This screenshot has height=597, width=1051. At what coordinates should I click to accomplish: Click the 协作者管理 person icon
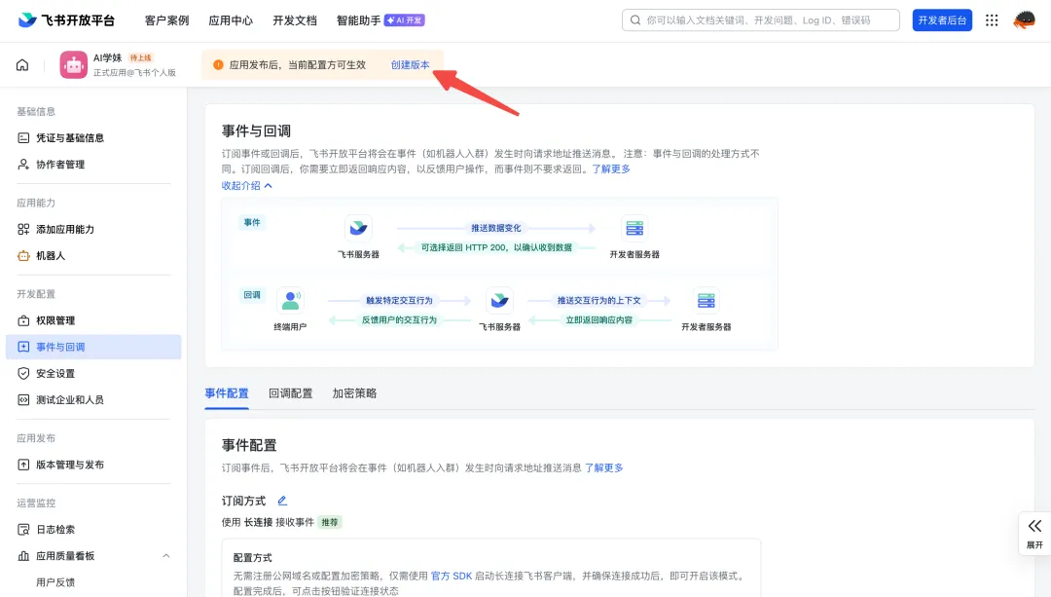coord(23,165)
